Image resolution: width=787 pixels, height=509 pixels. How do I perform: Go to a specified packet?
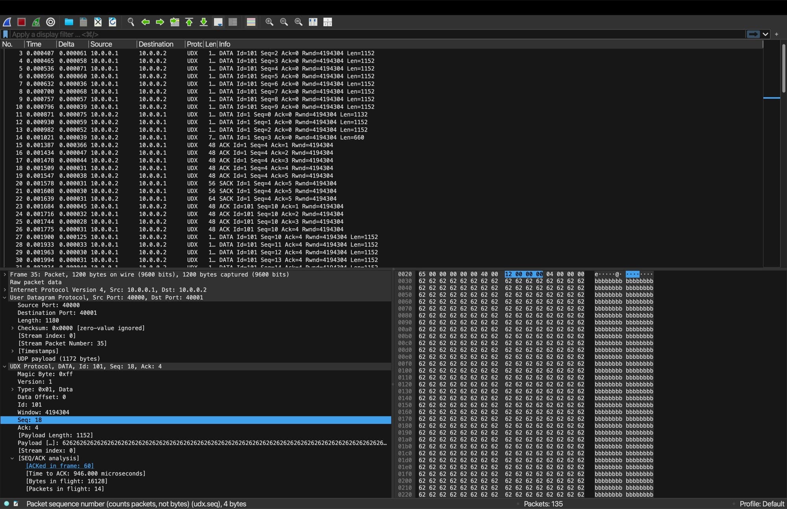tap(175, 22)
